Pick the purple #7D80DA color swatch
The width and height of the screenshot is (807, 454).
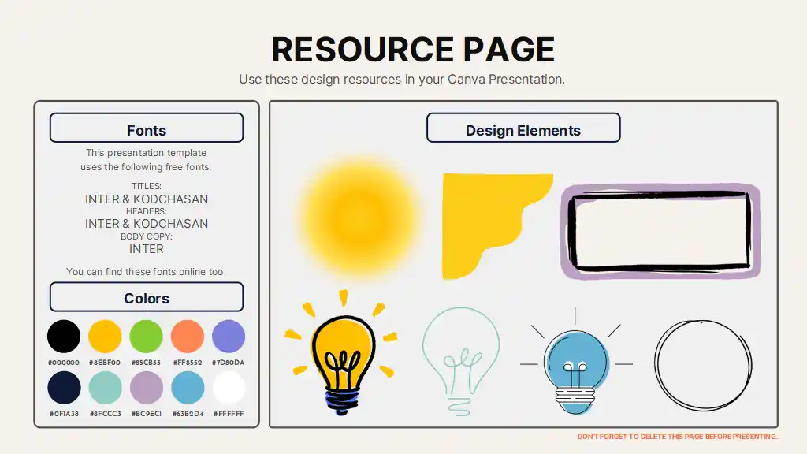[229, 336]
